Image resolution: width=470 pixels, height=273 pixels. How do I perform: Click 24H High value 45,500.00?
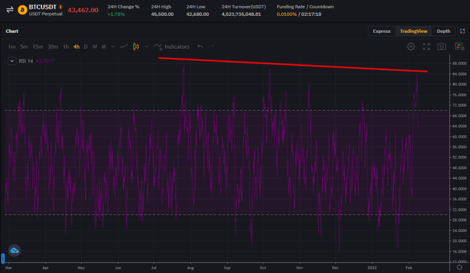tap(162, 14)
